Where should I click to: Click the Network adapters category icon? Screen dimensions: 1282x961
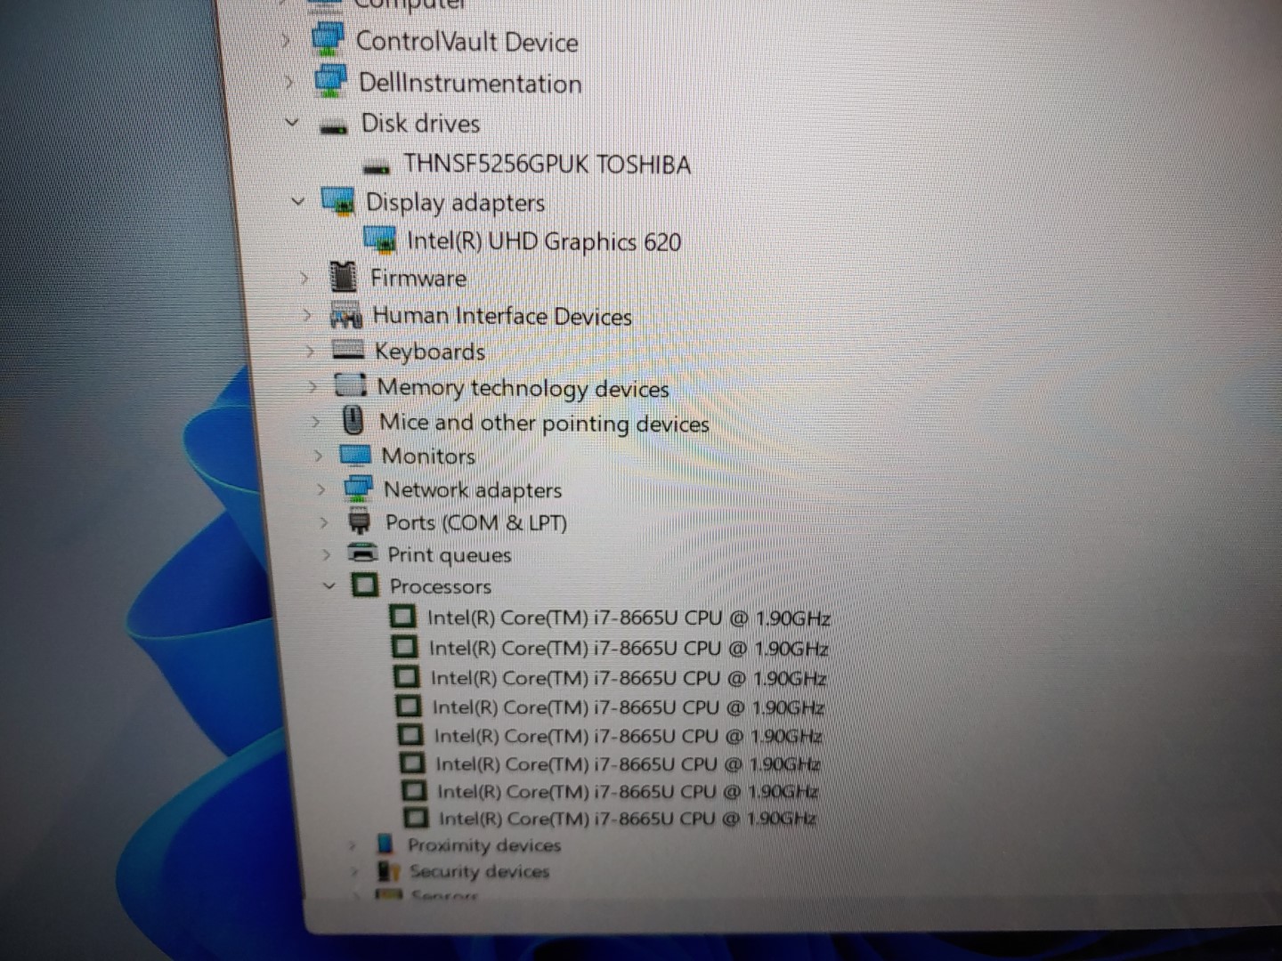pos(357,489)
